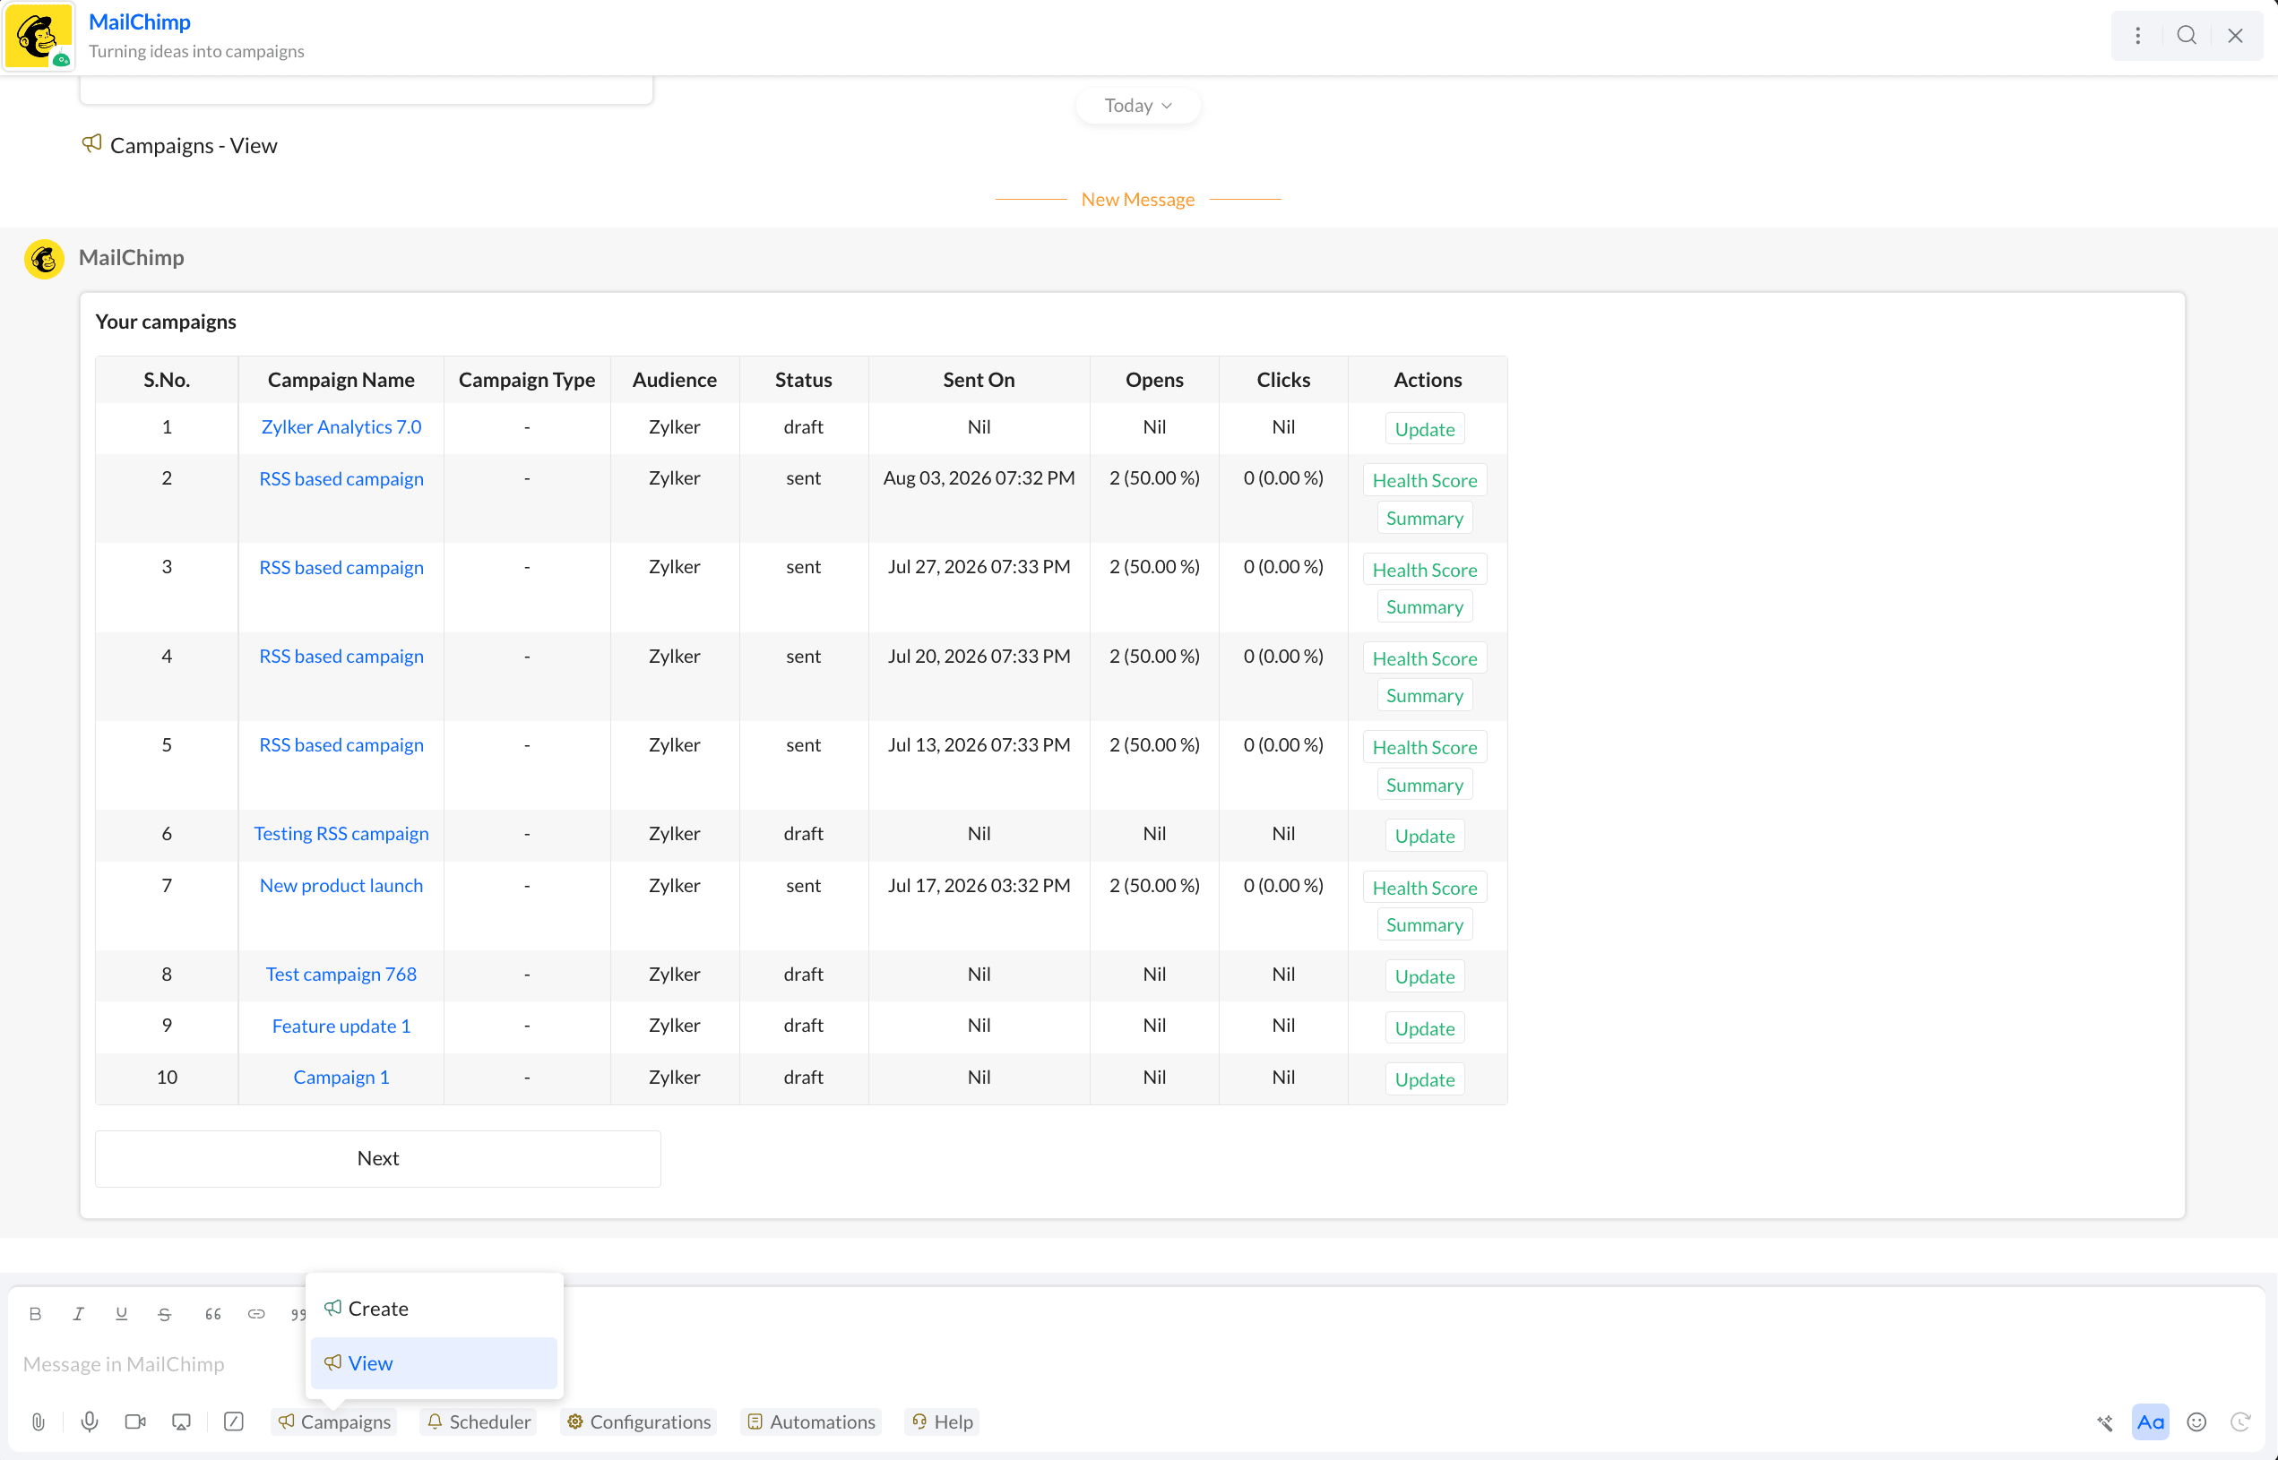2278x1460 pixels.
Task: Toggle the Aa formatting toolbar button
Action: coord(2150,1421)
